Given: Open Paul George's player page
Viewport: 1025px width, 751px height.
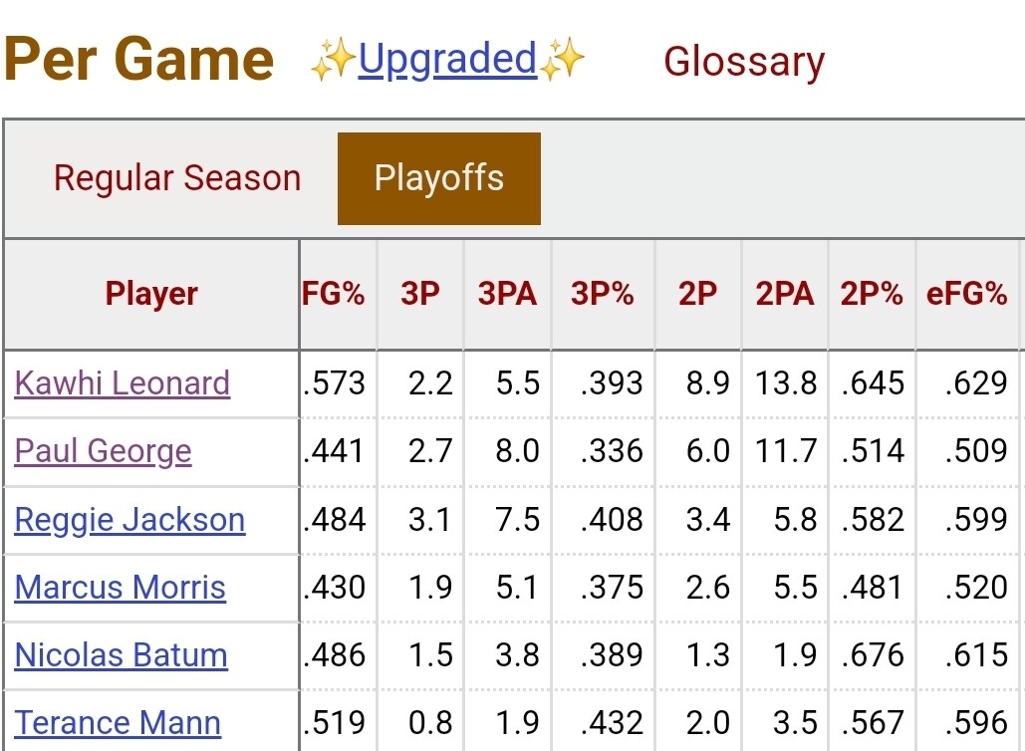Looking at the screenshot, I should coord(103,451).
